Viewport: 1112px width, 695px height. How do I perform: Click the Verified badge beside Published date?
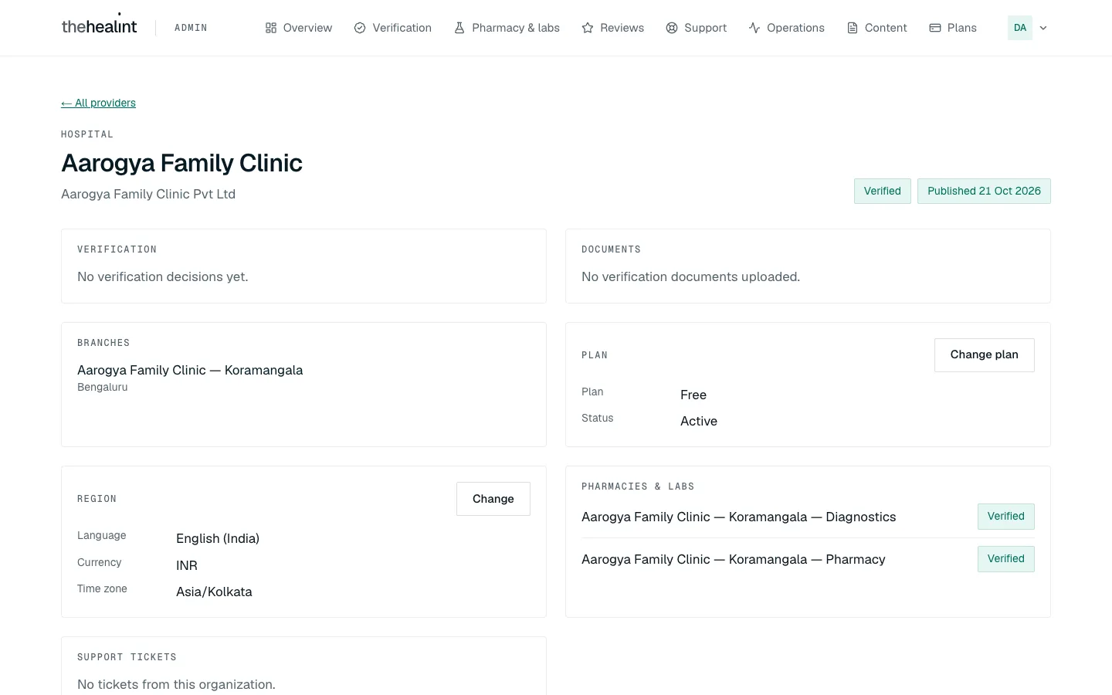click(883, 192)
